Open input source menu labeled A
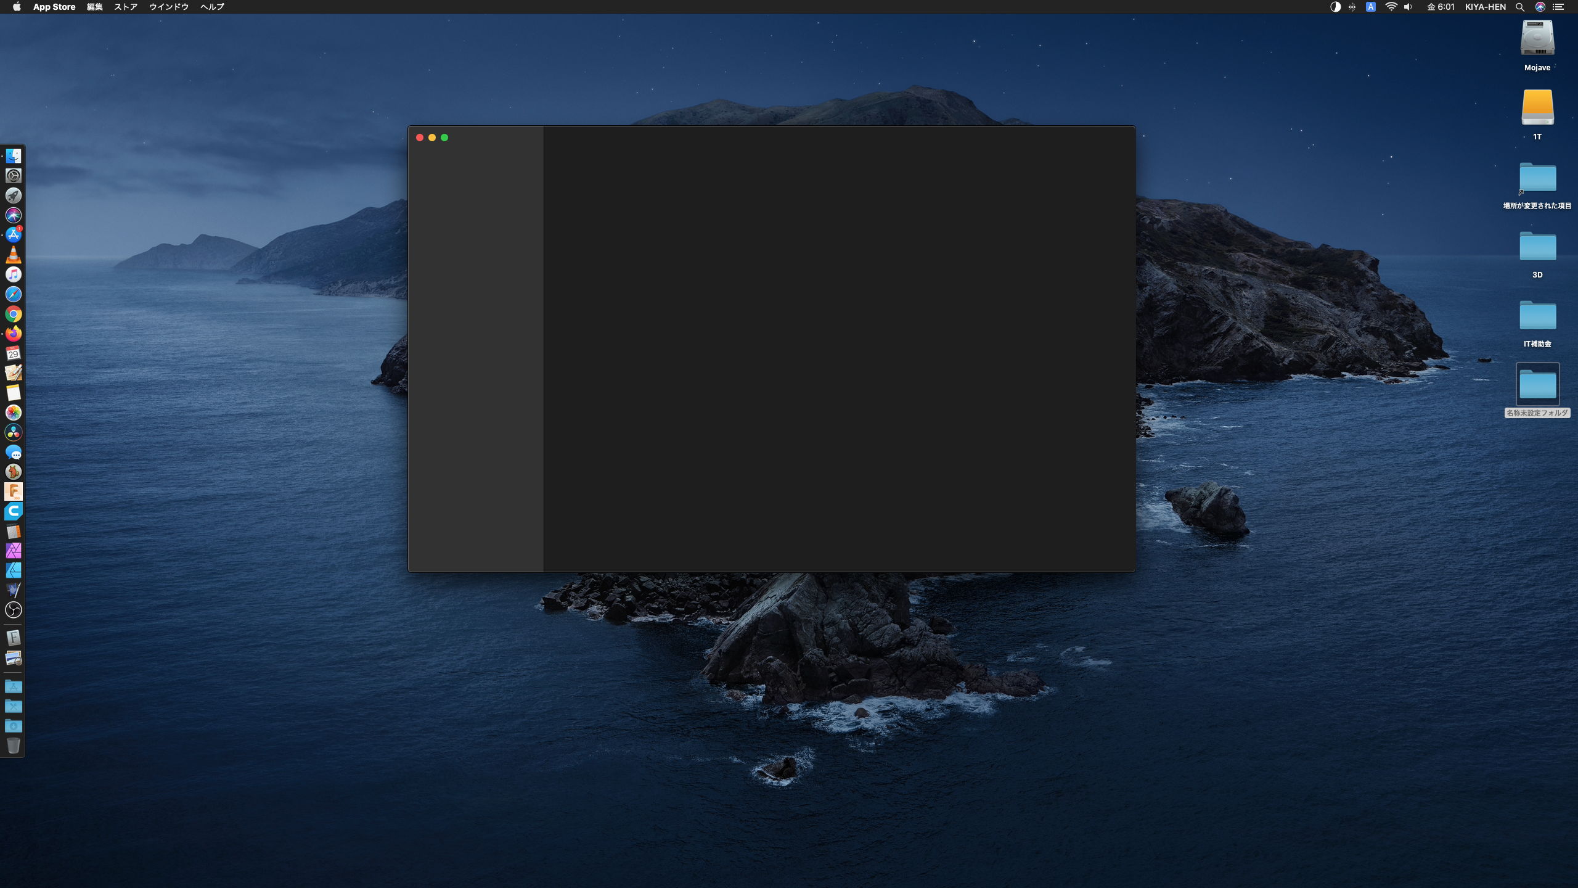 (1370, 7)
